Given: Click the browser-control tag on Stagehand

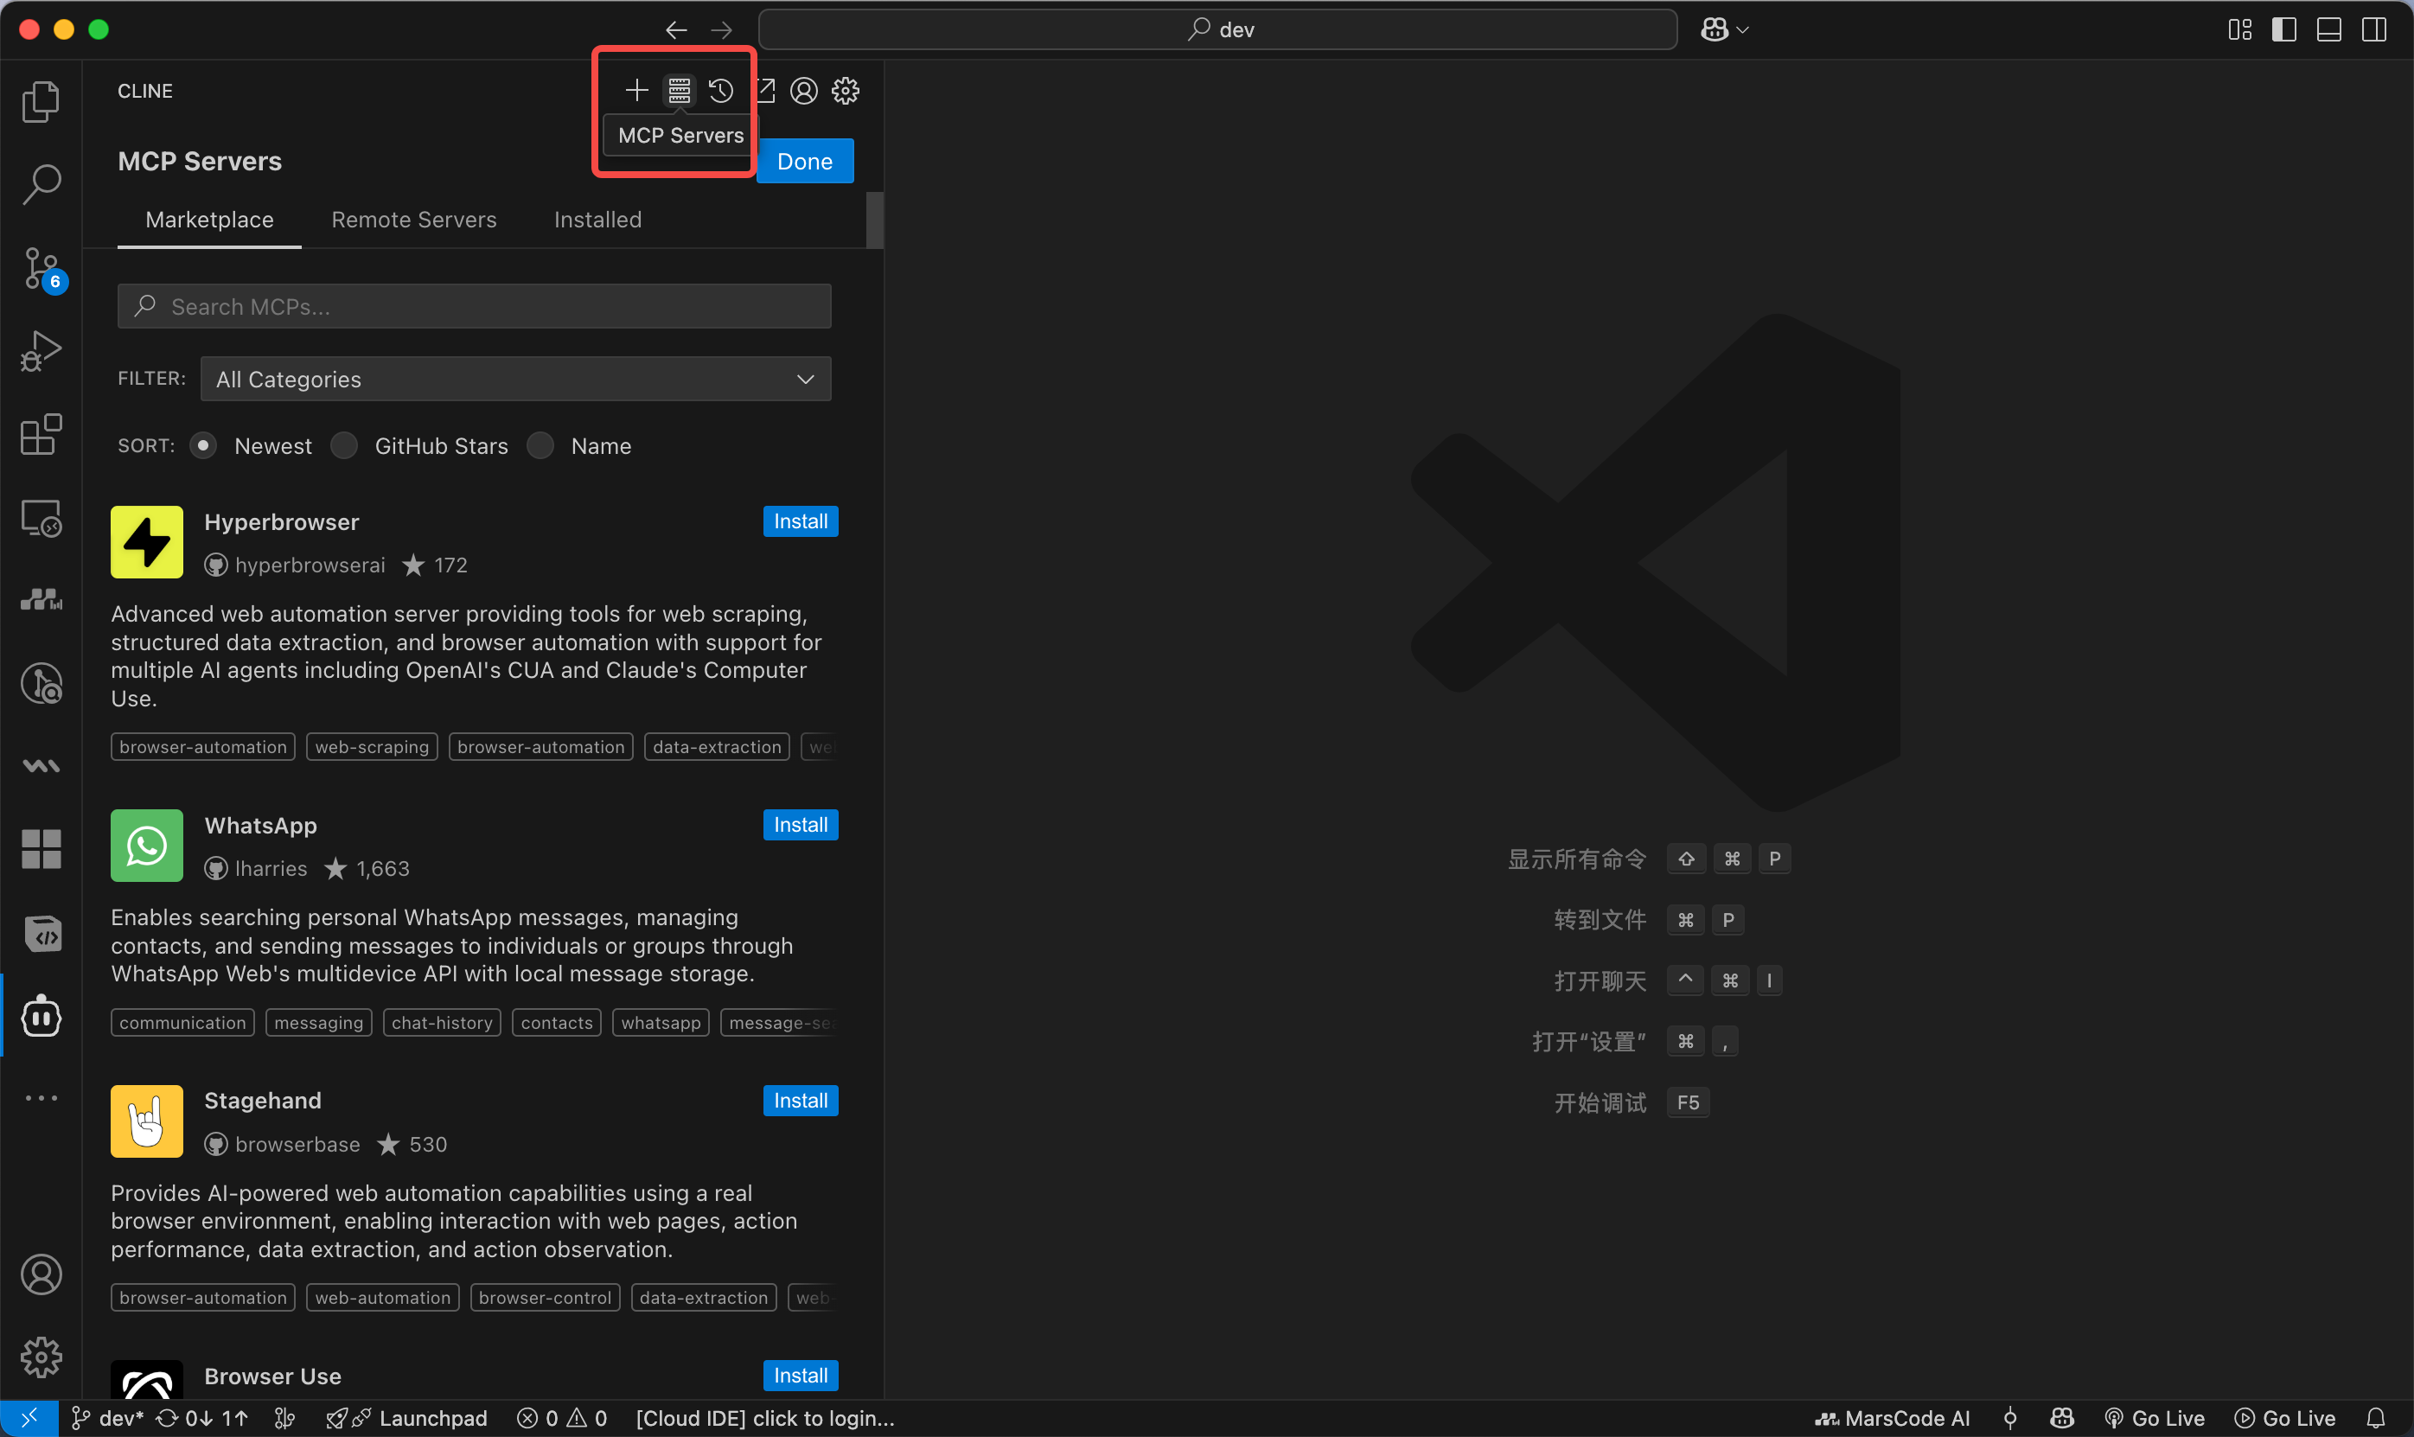Looking at the screenshot, I should point(546,1298).
